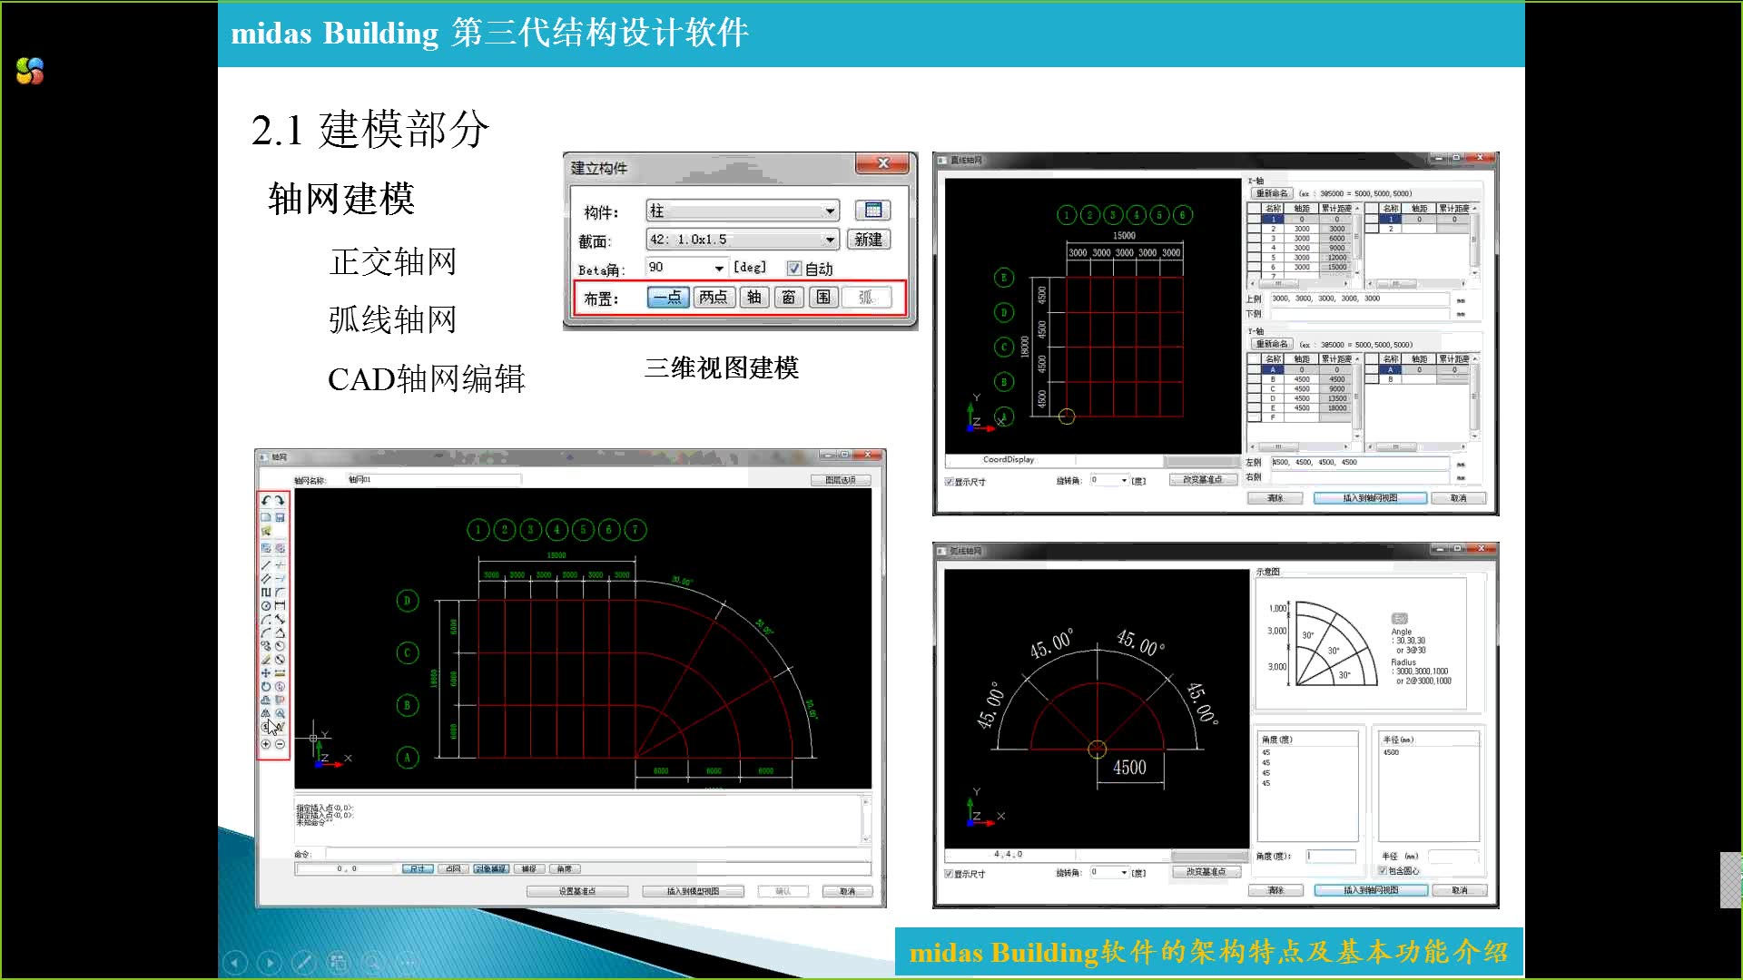Image resolution: width=1743 pixels, height=980 pixels.
Task: Select the move tool in grid editor toolbar
Action: (x=265, y=673)
